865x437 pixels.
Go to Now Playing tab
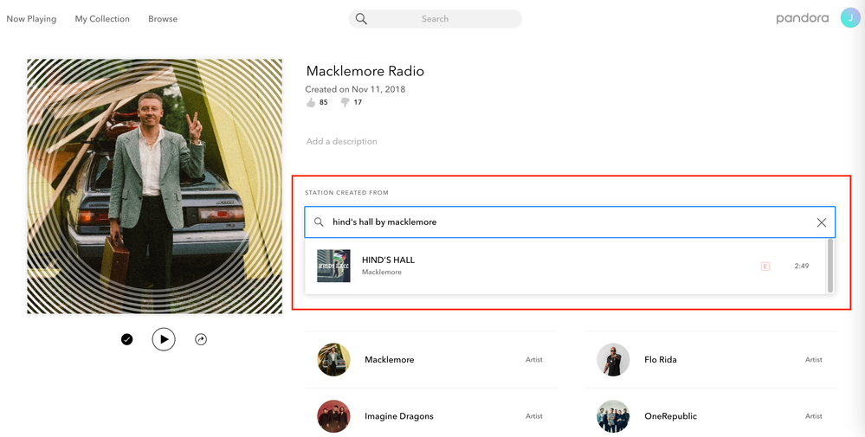[31, 19]
